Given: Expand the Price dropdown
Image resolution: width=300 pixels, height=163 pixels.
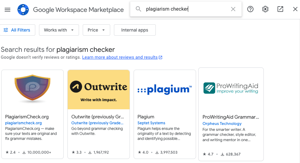Looking at the screenshot, I should [96, 30].
